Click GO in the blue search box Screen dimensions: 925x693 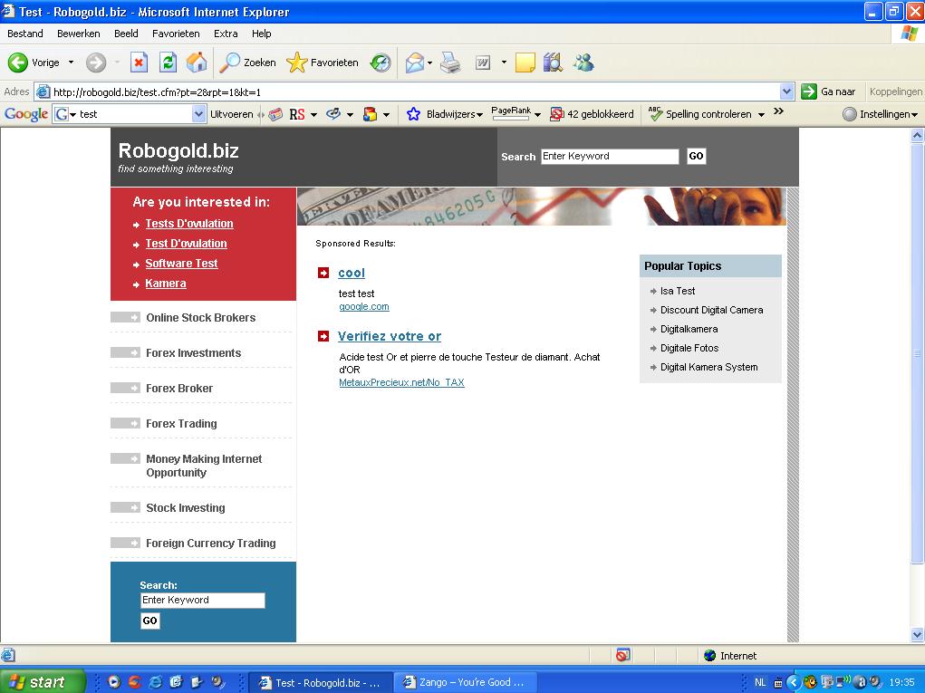pos(149,621)
